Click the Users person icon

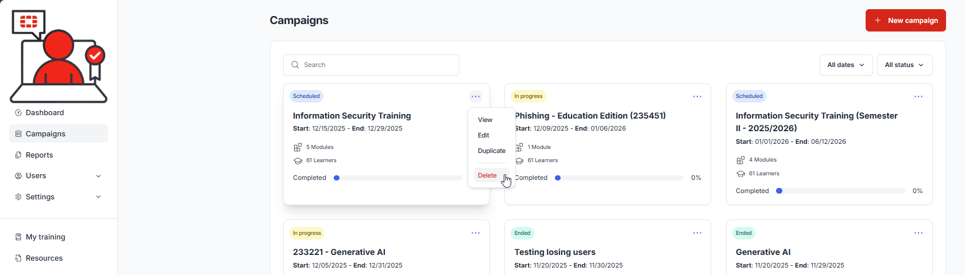[18, 176]
